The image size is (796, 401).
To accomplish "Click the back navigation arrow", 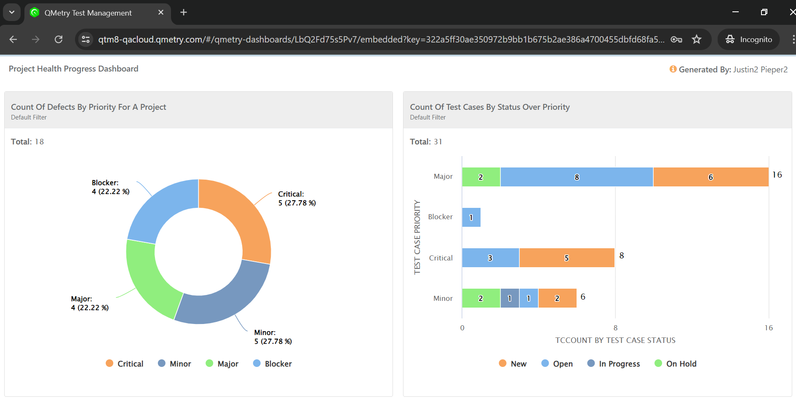I will [13, 39].
